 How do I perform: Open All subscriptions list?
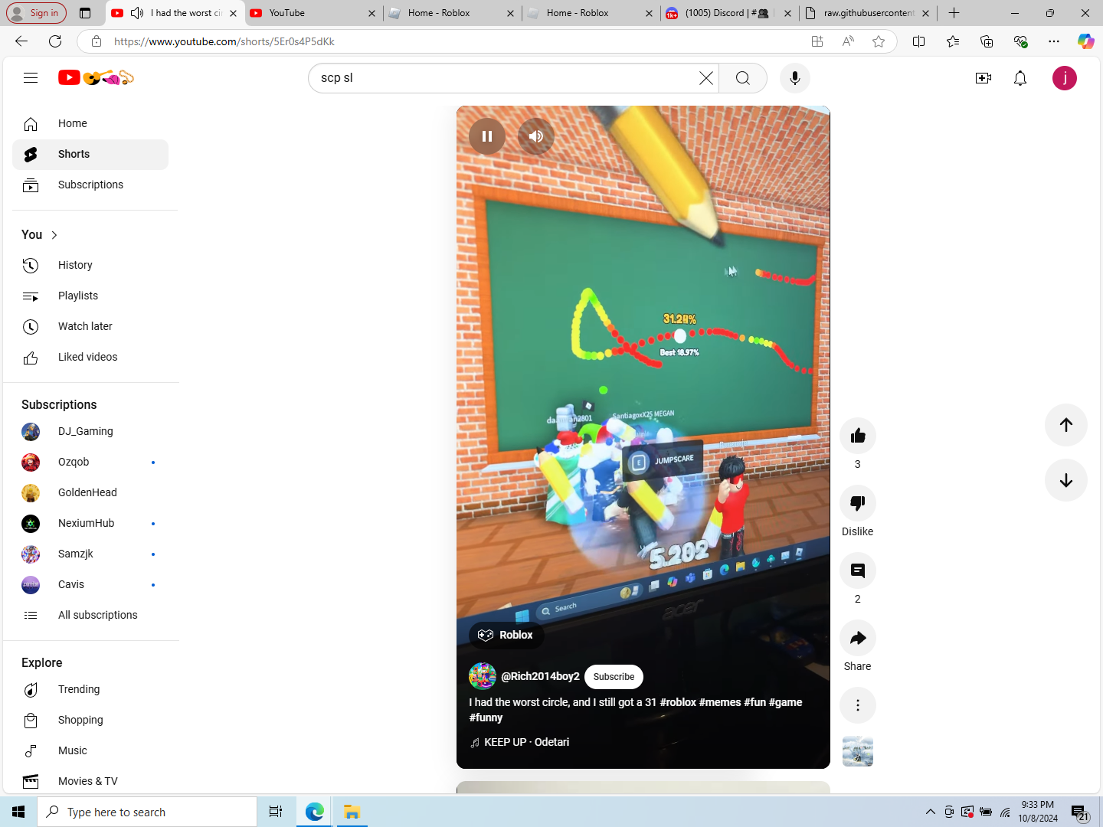[90, 615]
